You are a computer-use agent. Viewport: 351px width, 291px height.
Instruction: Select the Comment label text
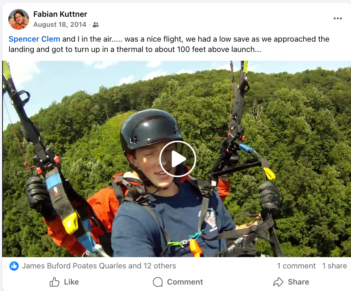185,282
